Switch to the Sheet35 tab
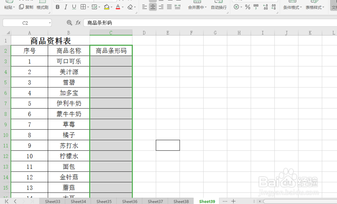 pos(103,201)
